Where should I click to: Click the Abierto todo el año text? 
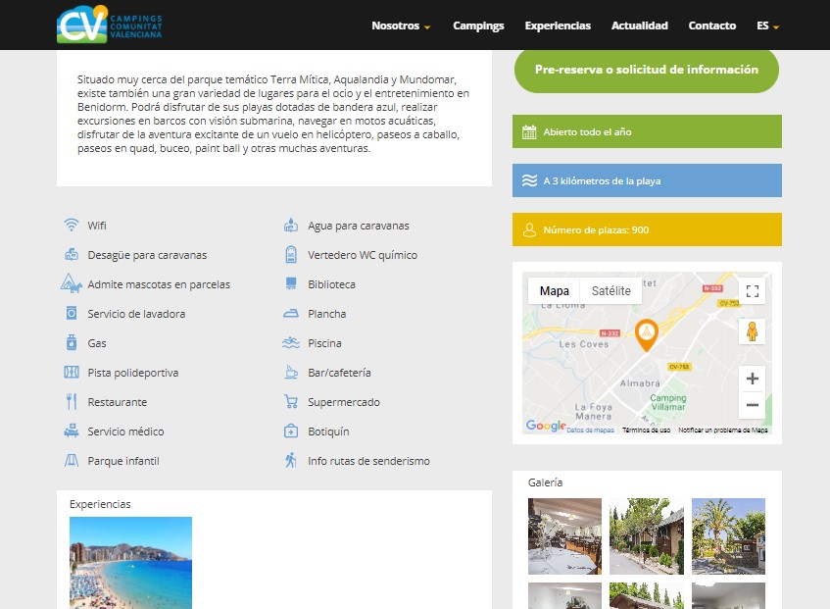[x=587, y=131]
